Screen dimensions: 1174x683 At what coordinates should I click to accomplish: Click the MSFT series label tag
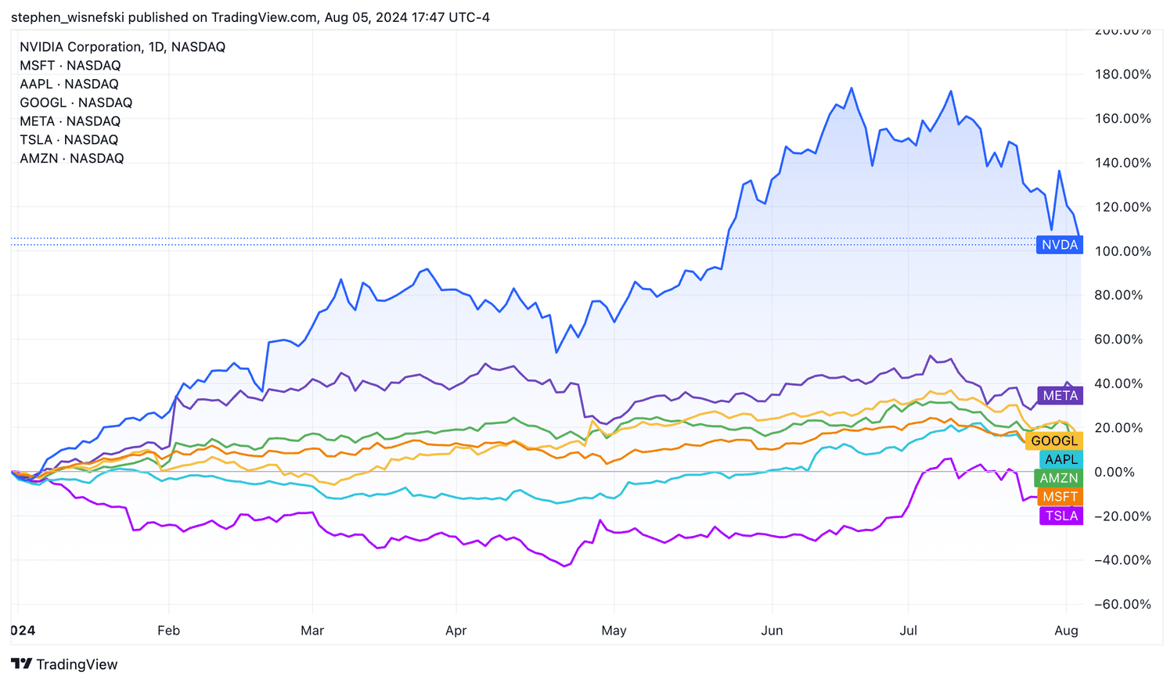(x=1060, y=497)
